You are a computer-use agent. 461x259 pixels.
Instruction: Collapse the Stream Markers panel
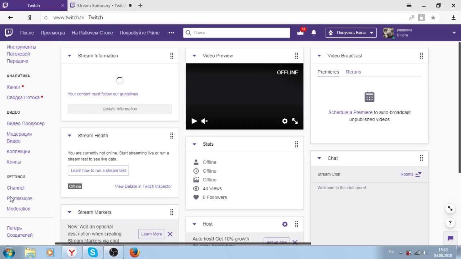pos(70,212)
